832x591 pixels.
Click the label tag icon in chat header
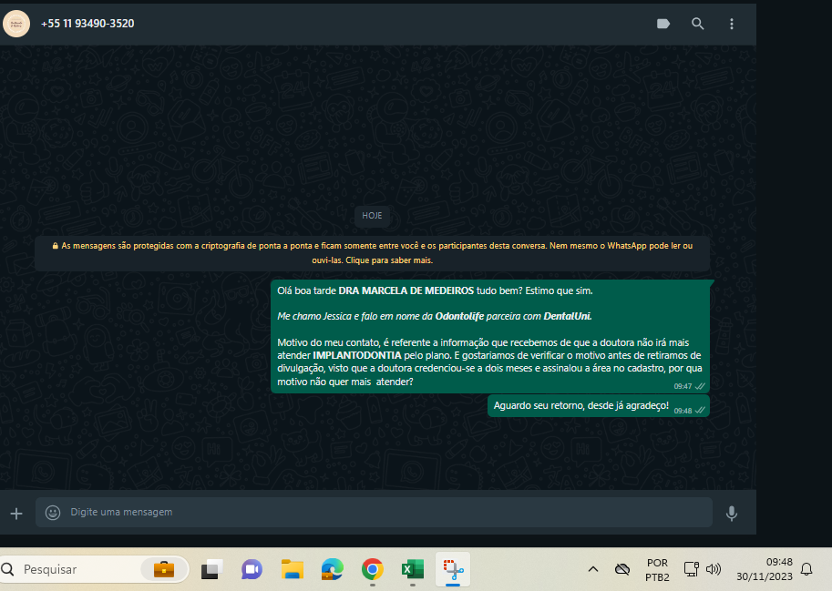click(x=663, y=24)
